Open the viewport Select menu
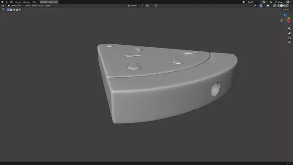This screenshot has height=165, width=293. point(34,6)
